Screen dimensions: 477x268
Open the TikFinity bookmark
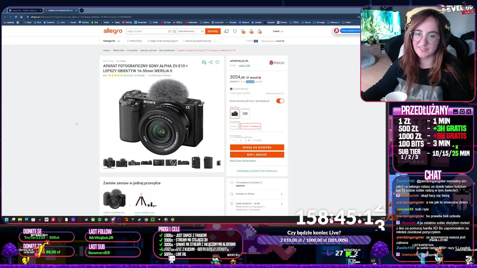[127, 22]
